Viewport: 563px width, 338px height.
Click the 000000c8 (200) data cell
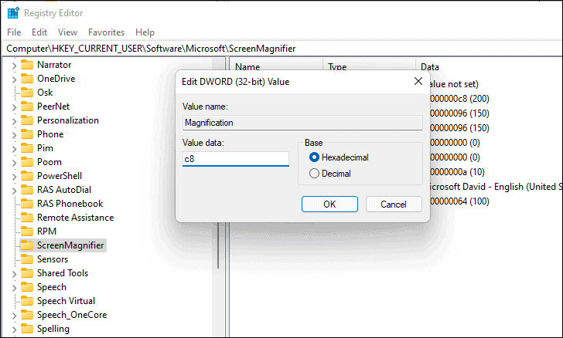point(459,99)
